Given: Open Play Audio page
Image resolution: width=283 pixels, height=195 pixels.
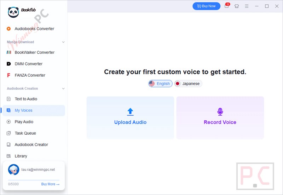Looking at the screenshot, I should (24, 122).
